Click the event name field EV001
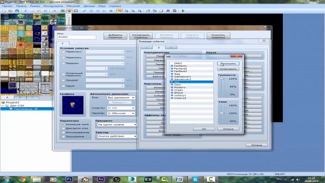 coord(77,37)
